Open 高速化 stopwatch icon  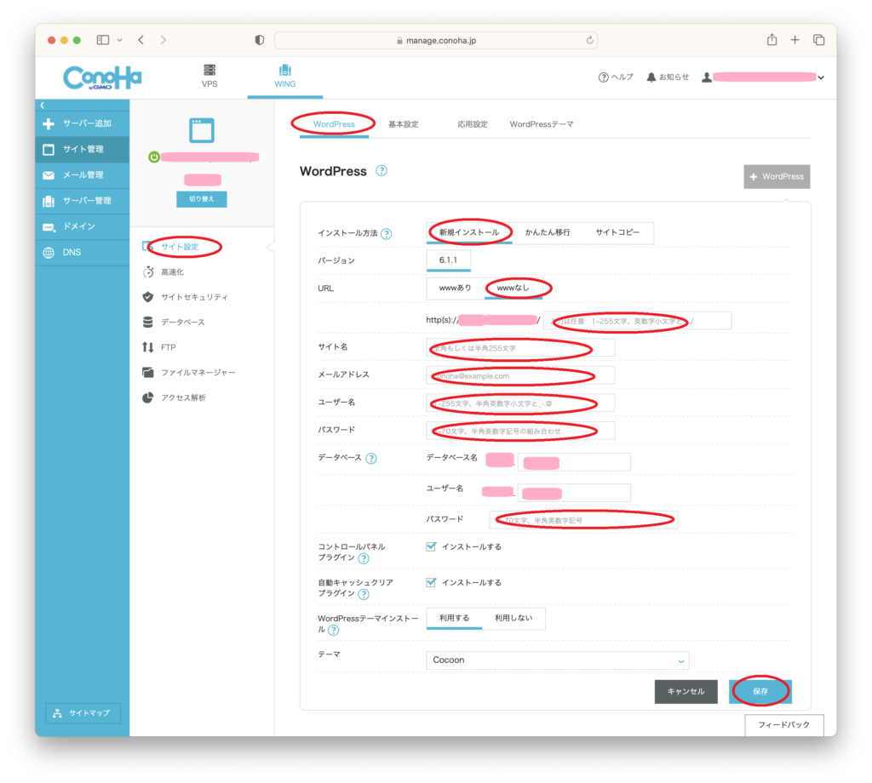click(148, 271)
